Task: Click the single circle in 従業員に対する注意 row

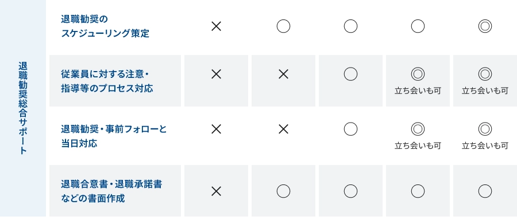Action: (350, 74)
